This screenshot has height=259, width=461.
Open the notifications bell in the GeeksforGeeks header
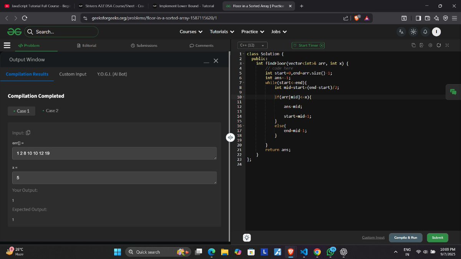(x=425, y=32)
